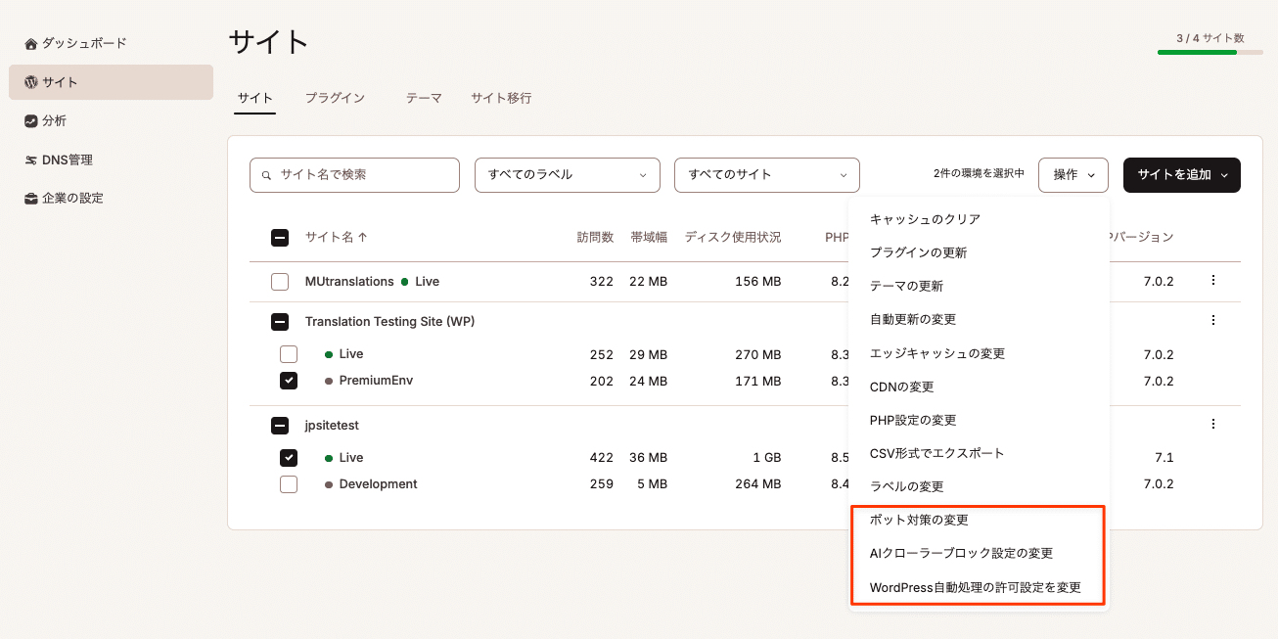
Task: Open jpsitetest site link
Action: pyautogui.click(x=332, y=425)
